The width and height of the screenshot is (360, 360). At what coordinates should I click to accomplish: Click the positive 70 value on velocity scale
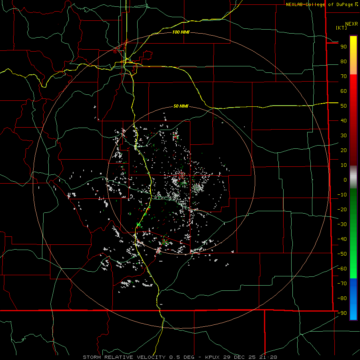(344, 76)
